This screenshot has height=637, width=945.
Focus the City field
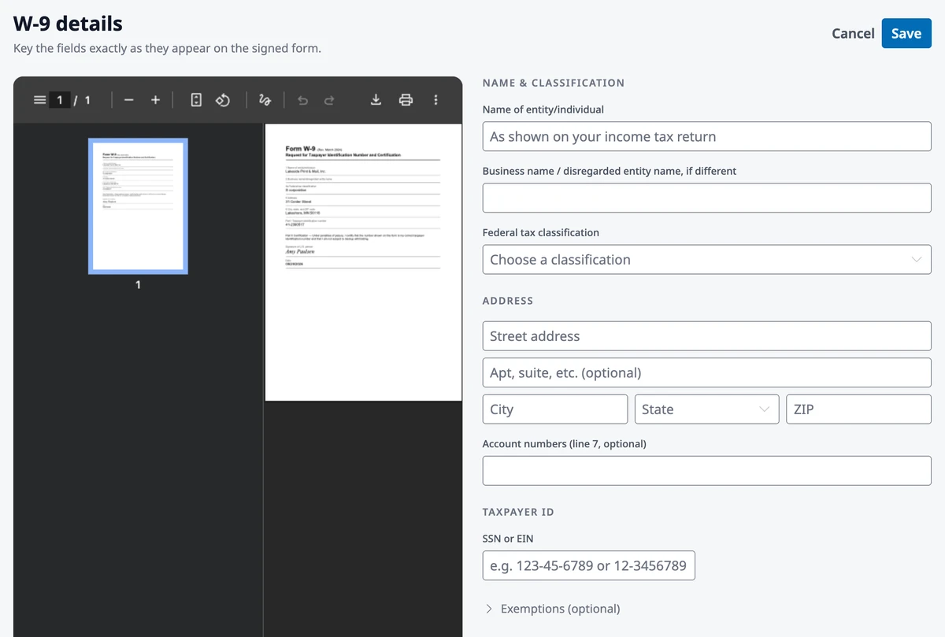[x=555, y=409]
